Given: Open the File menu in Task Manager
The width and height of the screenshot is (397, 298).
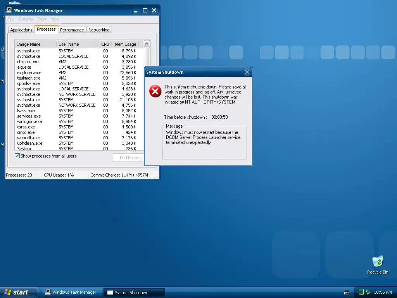Looking at the screenshot, I should click(10, 19).
